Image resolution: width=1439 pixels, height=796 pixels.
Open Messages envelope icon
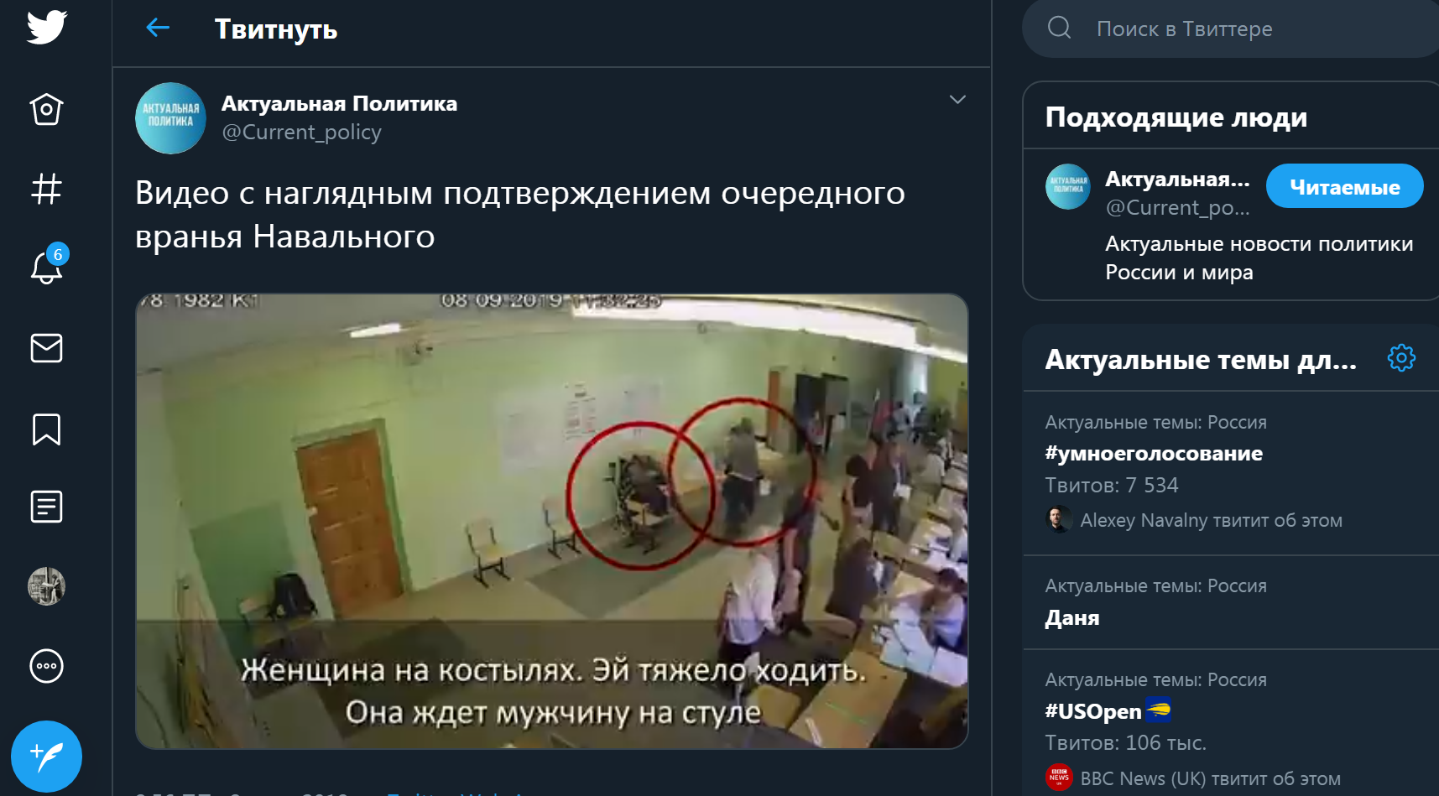pyautogui.click(x=46, y=348)
